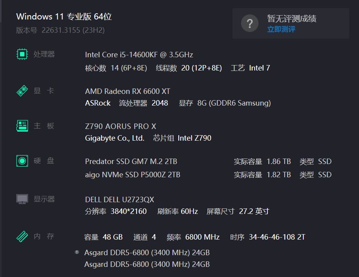Screen dimensions: 359x277
Task: Click the motherboard (主板) icon
Action: click(22, 126)
